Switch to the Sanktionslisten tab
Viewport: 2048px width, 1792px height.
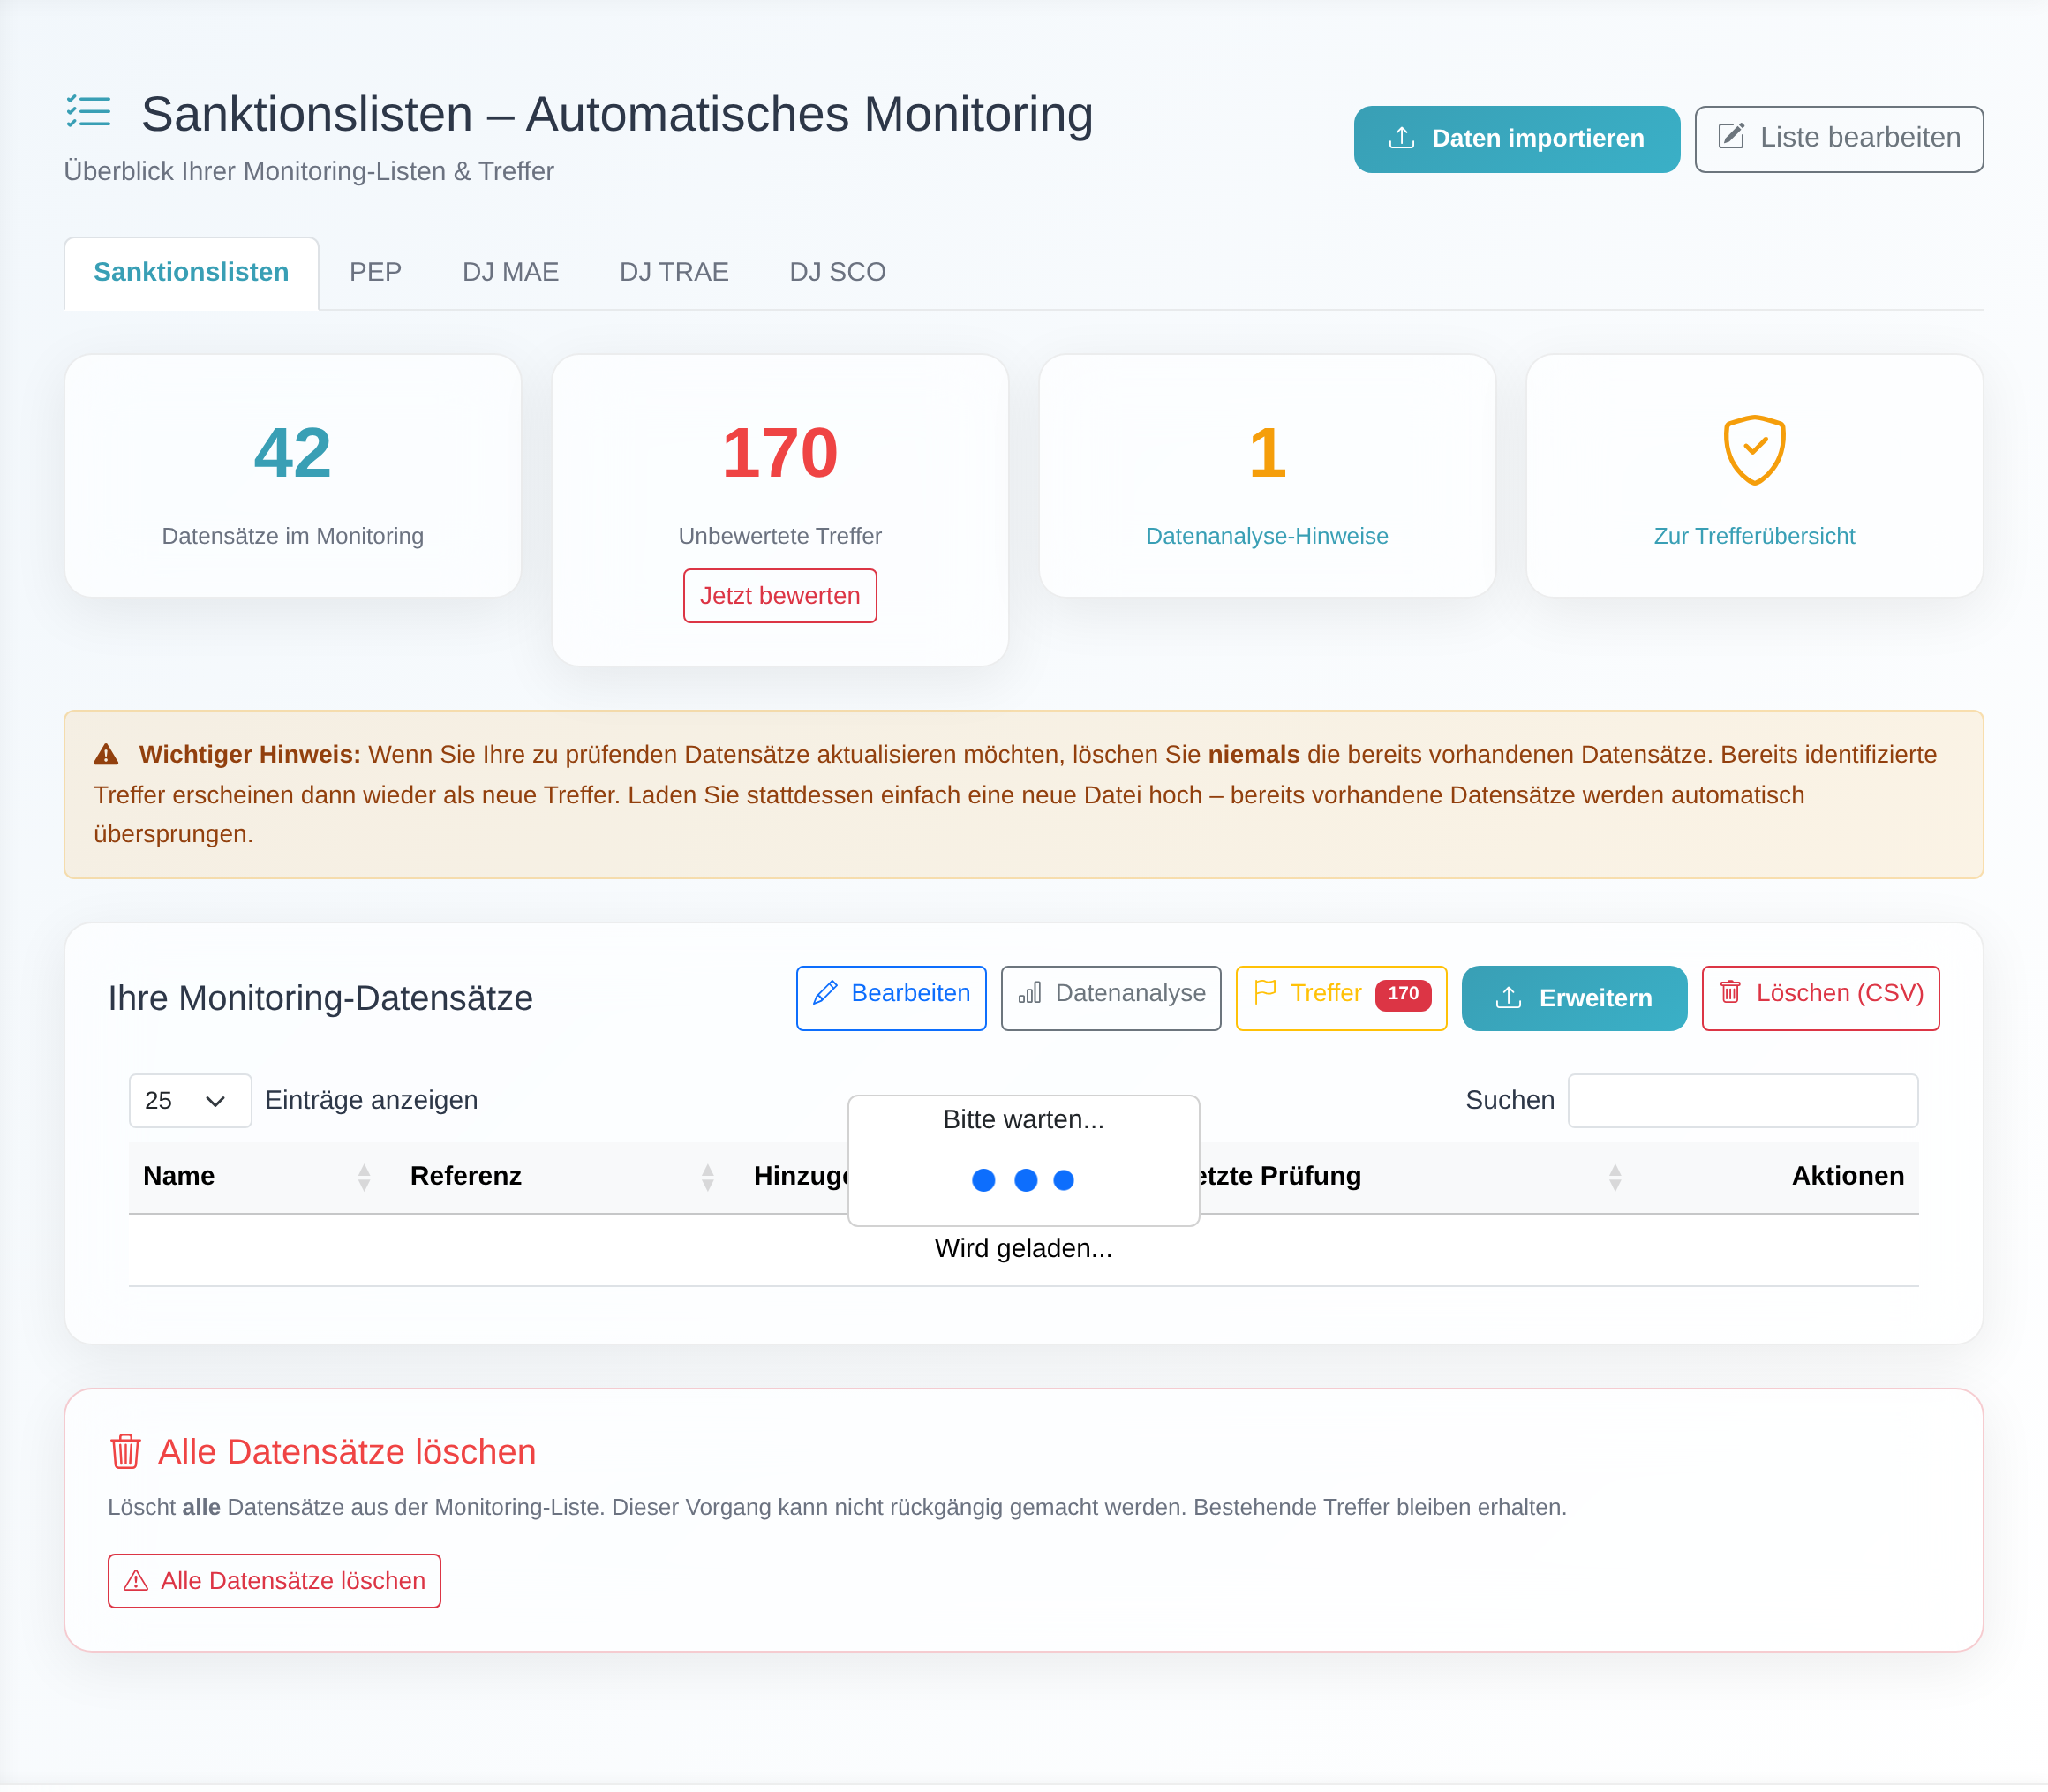[191, 272]
